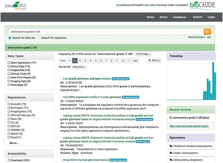Open the Submit page
This screenshot has width=223, height=163.
coord(197,17)
